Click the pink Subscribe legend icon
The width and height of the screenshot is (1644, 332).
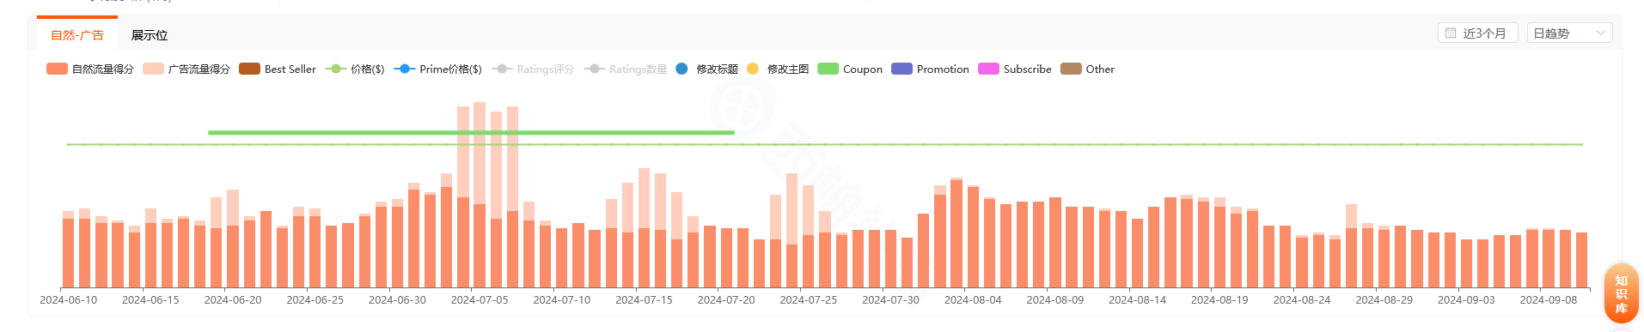point(988,69)
